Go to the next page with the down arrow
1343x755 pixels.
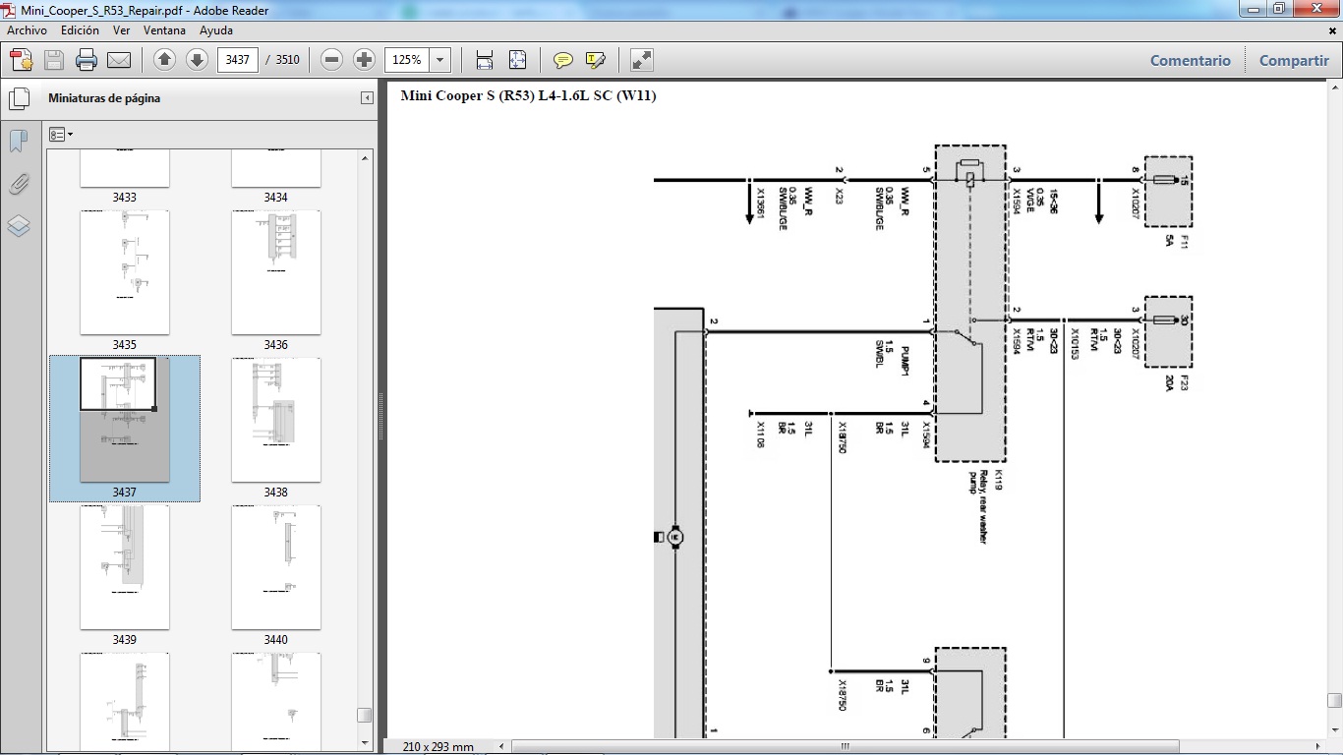coord(197,60)
